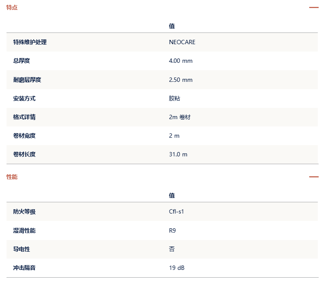Select the 导电性 row label
Screen dimensions: 323x282
(21, 250)
